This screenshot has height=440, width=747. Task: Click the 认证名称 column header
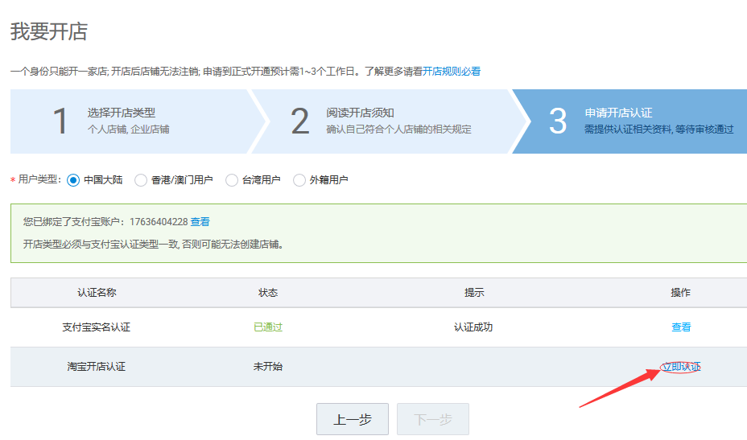[97, 292]
